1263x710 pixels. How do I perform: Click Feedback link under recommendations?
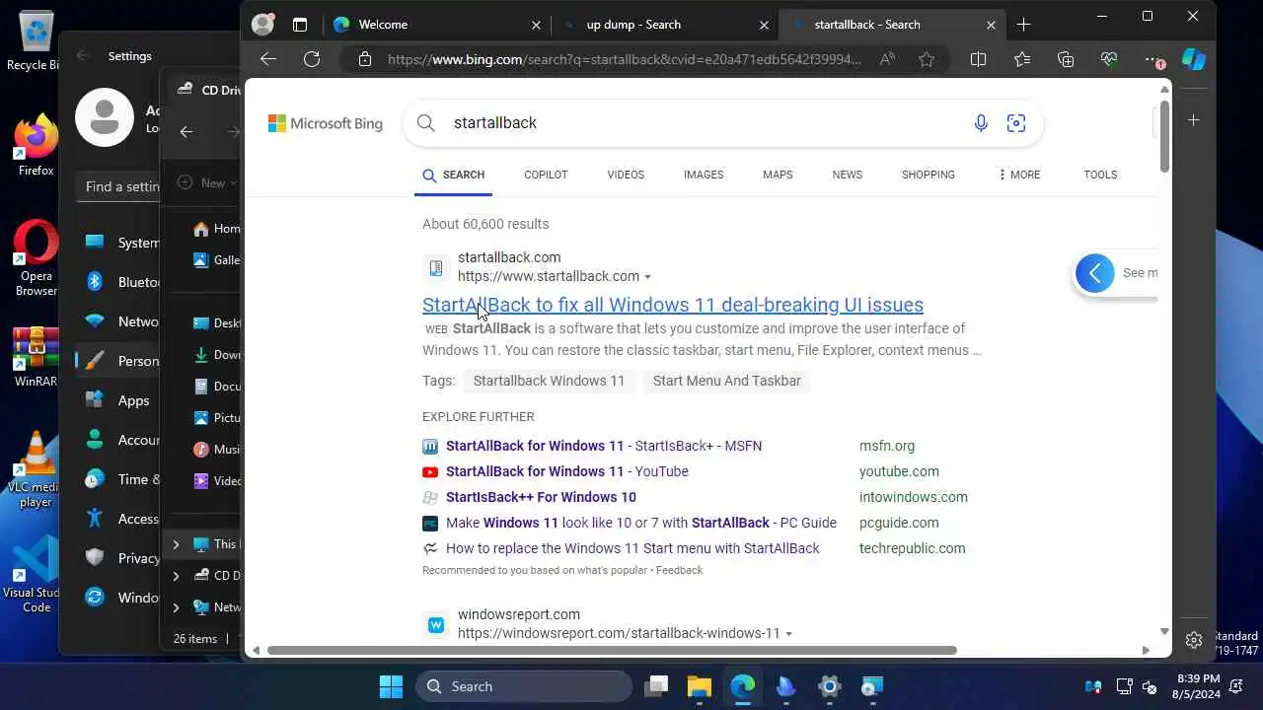pyautogui.click(x=679, y=570)
